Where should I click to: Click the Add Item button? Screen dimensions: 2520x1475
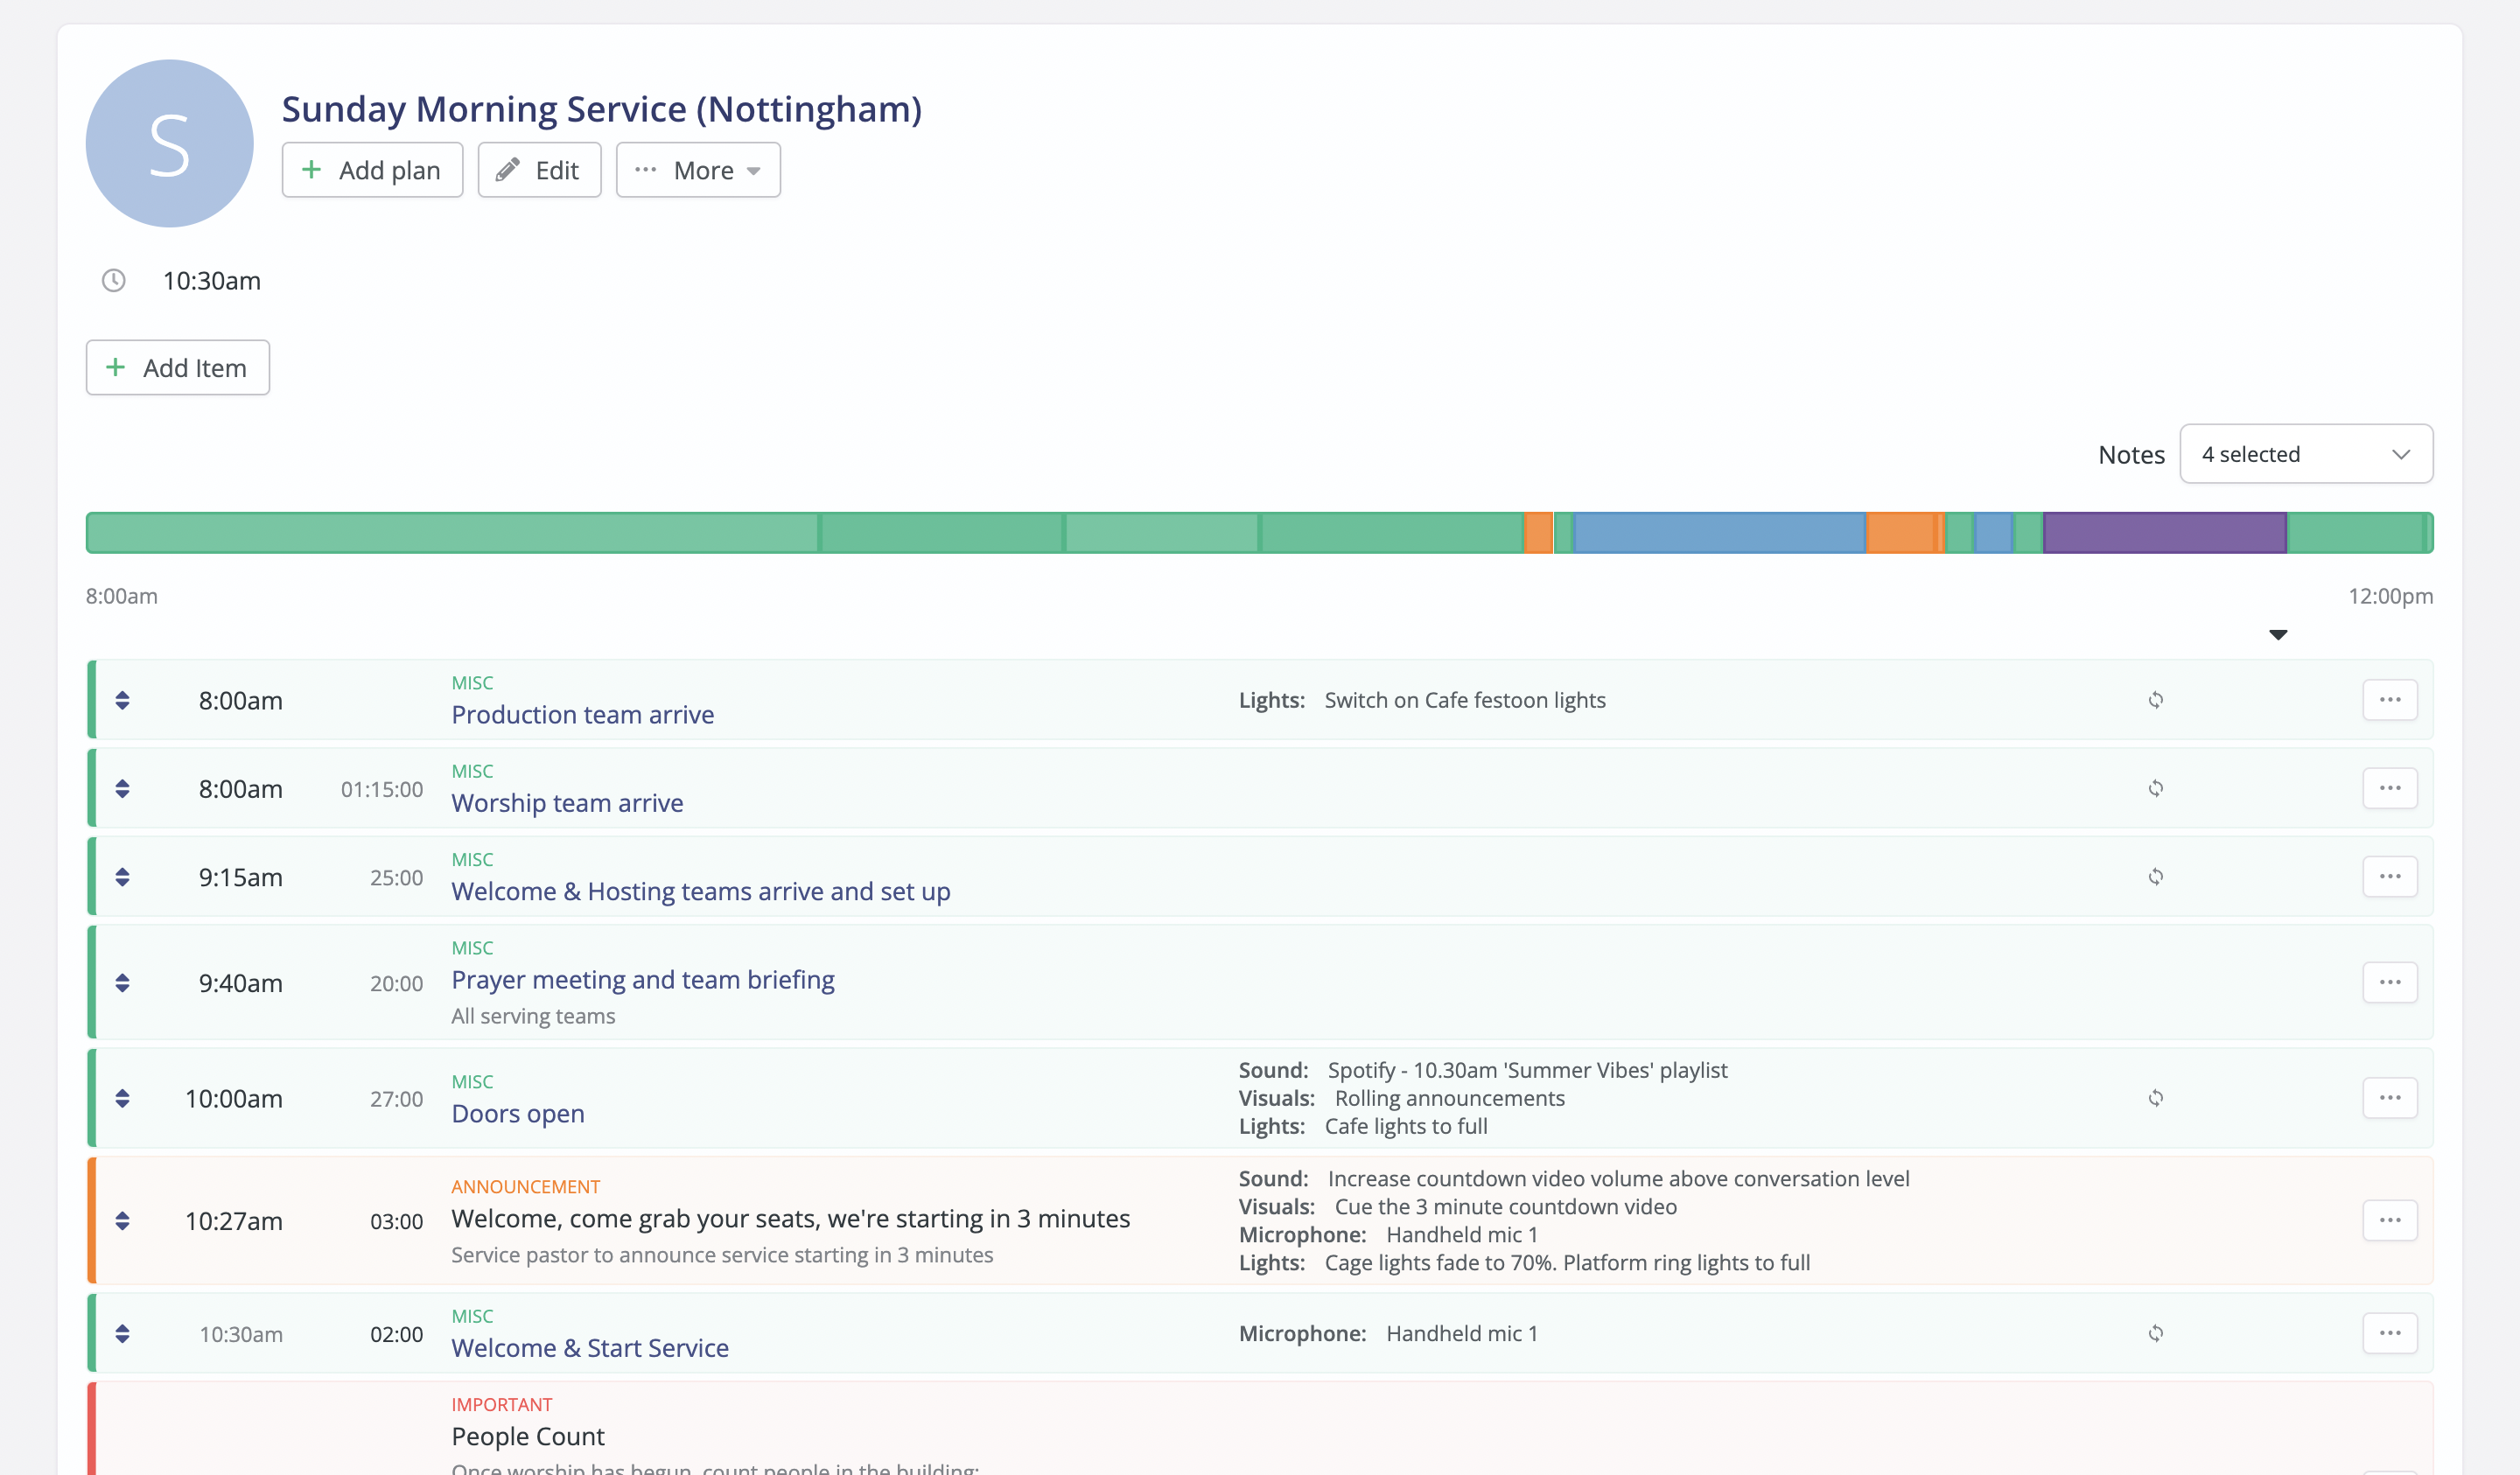tap(177, 367)
